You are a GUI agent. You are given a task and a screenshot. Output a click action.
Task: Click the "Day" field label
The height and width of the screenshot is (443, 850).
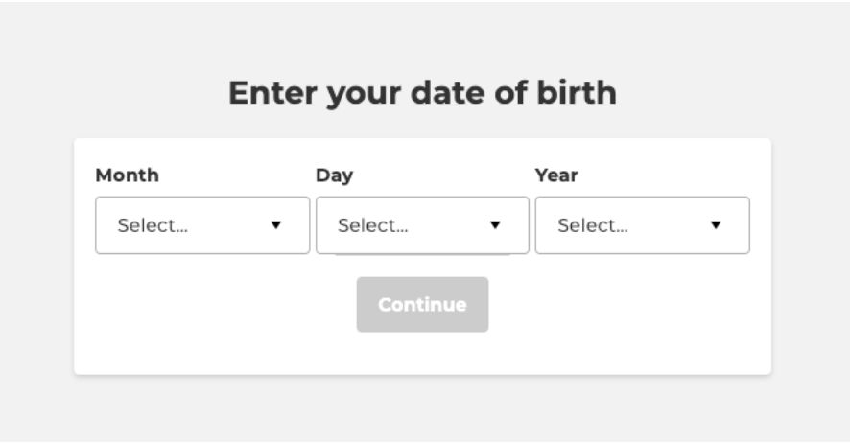point(334,175)
